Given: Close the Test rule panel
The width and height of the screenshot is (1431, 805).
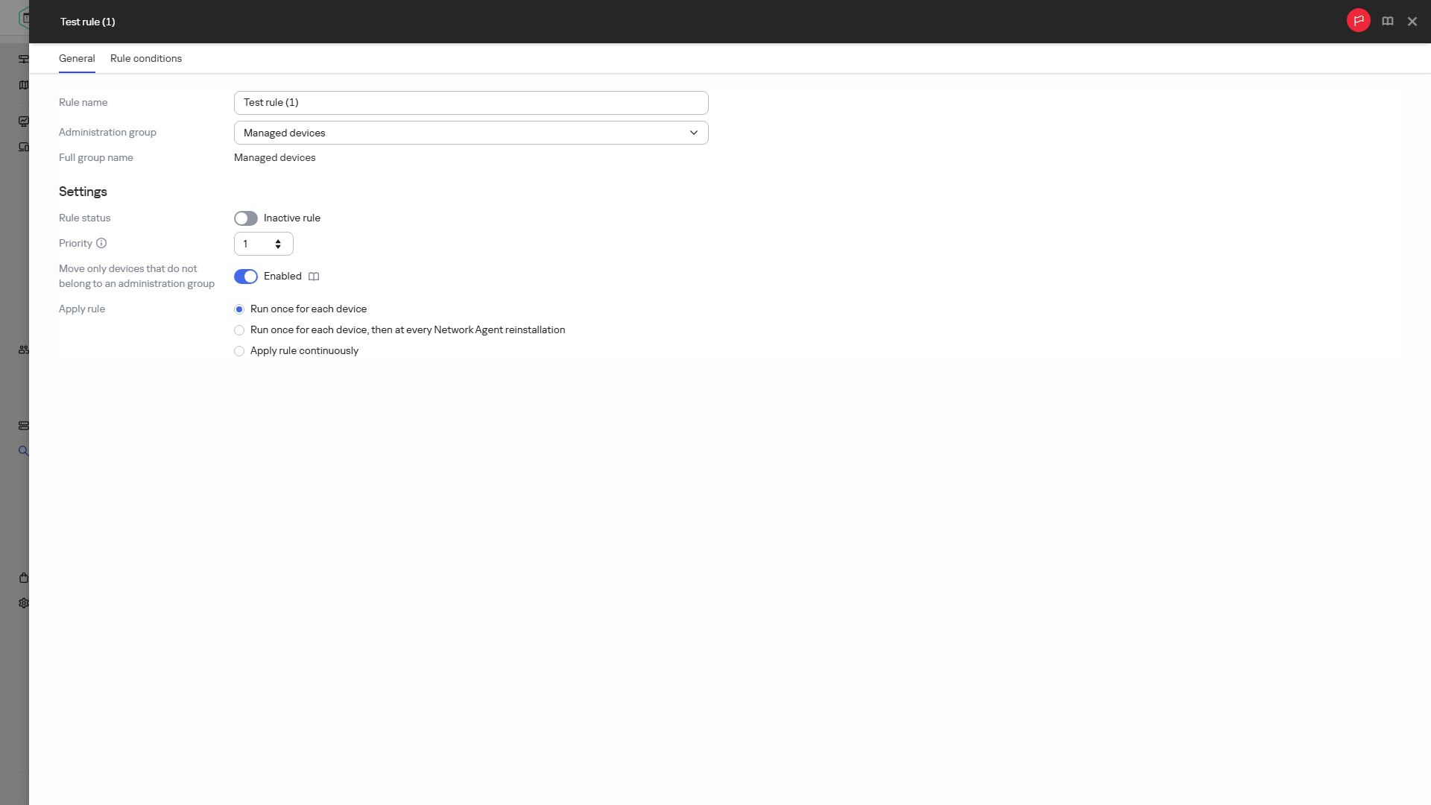Looking at the screenshot, I should point(1412,22).
